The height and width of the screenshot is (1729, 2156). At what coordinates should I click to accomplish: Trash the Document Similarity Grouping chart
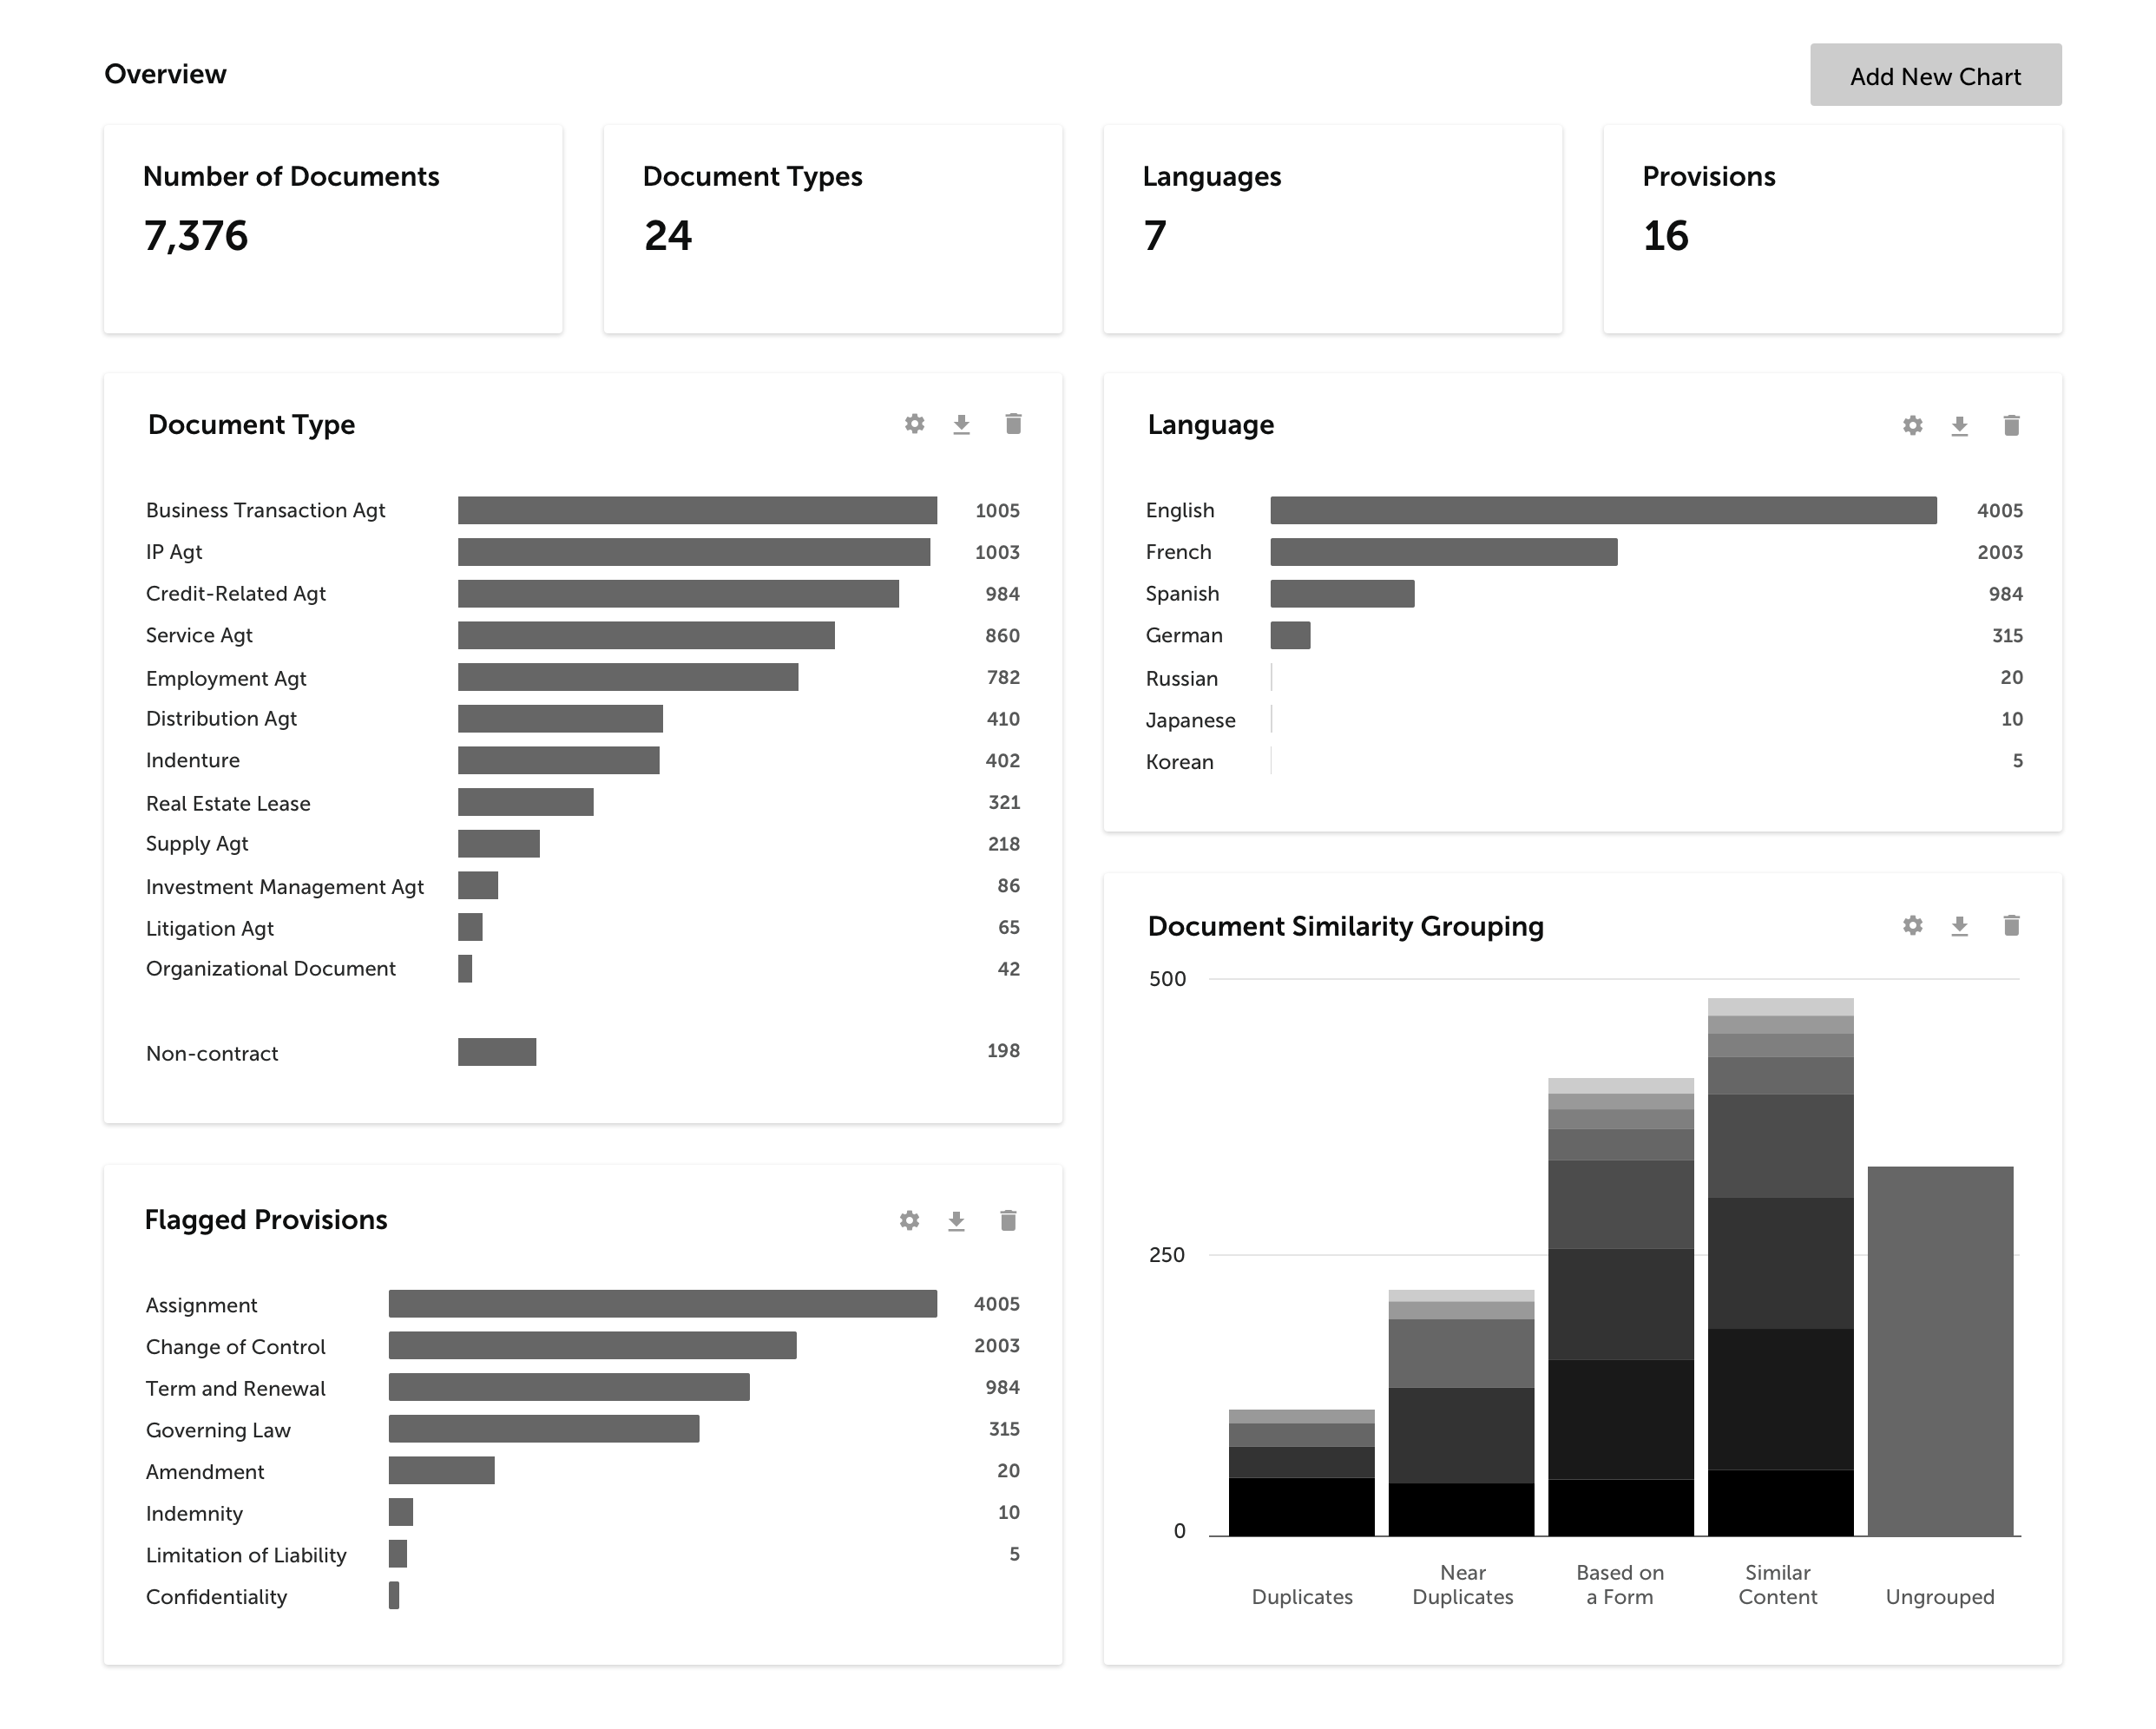2011,926
